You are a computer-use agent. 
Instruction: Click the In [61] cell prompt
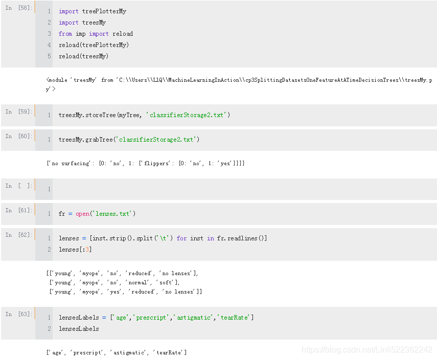pos(19,210)
